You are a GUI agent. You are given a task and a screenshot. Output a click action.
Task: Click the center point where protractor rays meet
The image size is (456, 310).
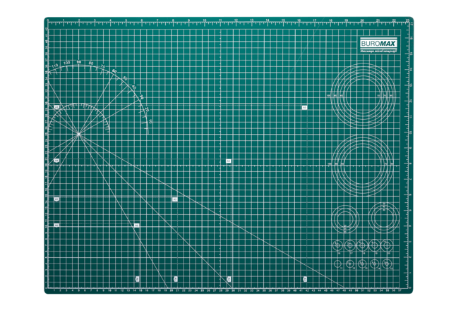(78, 134)
